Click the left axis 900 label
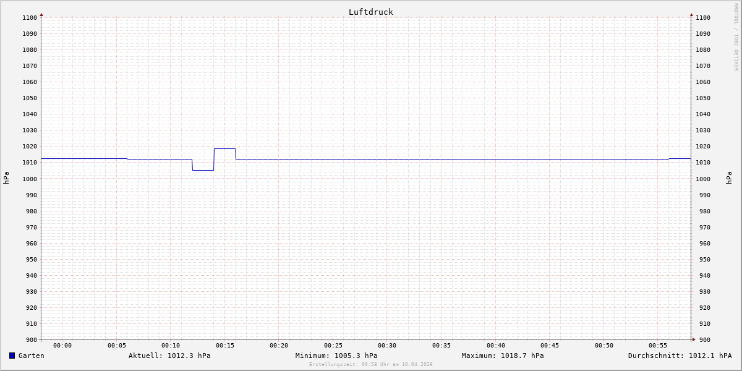The height and width of the screenshot is (371, 742). click(32, 339)
